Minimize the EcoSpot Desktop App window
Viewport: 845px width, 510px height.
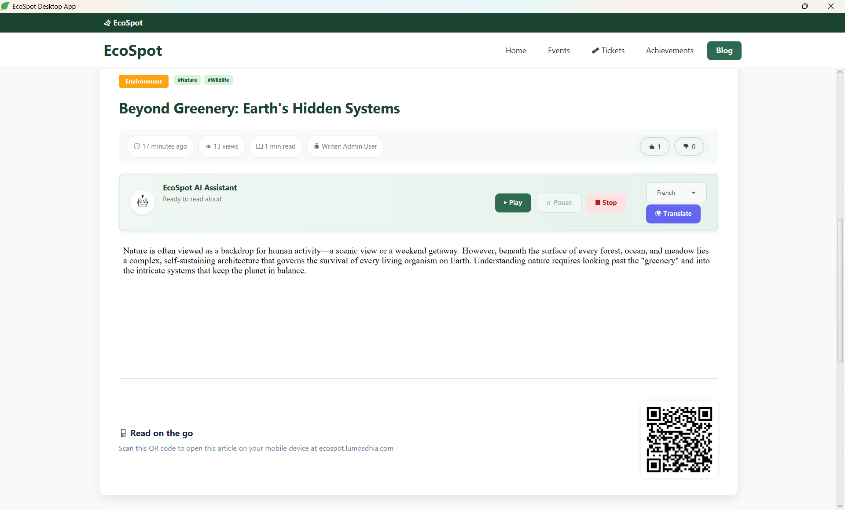(x=779, y=6)
